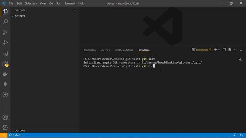This screenshot has height=138, width=246.
Task: Open the Accounts icon
Action: [5, 117]
